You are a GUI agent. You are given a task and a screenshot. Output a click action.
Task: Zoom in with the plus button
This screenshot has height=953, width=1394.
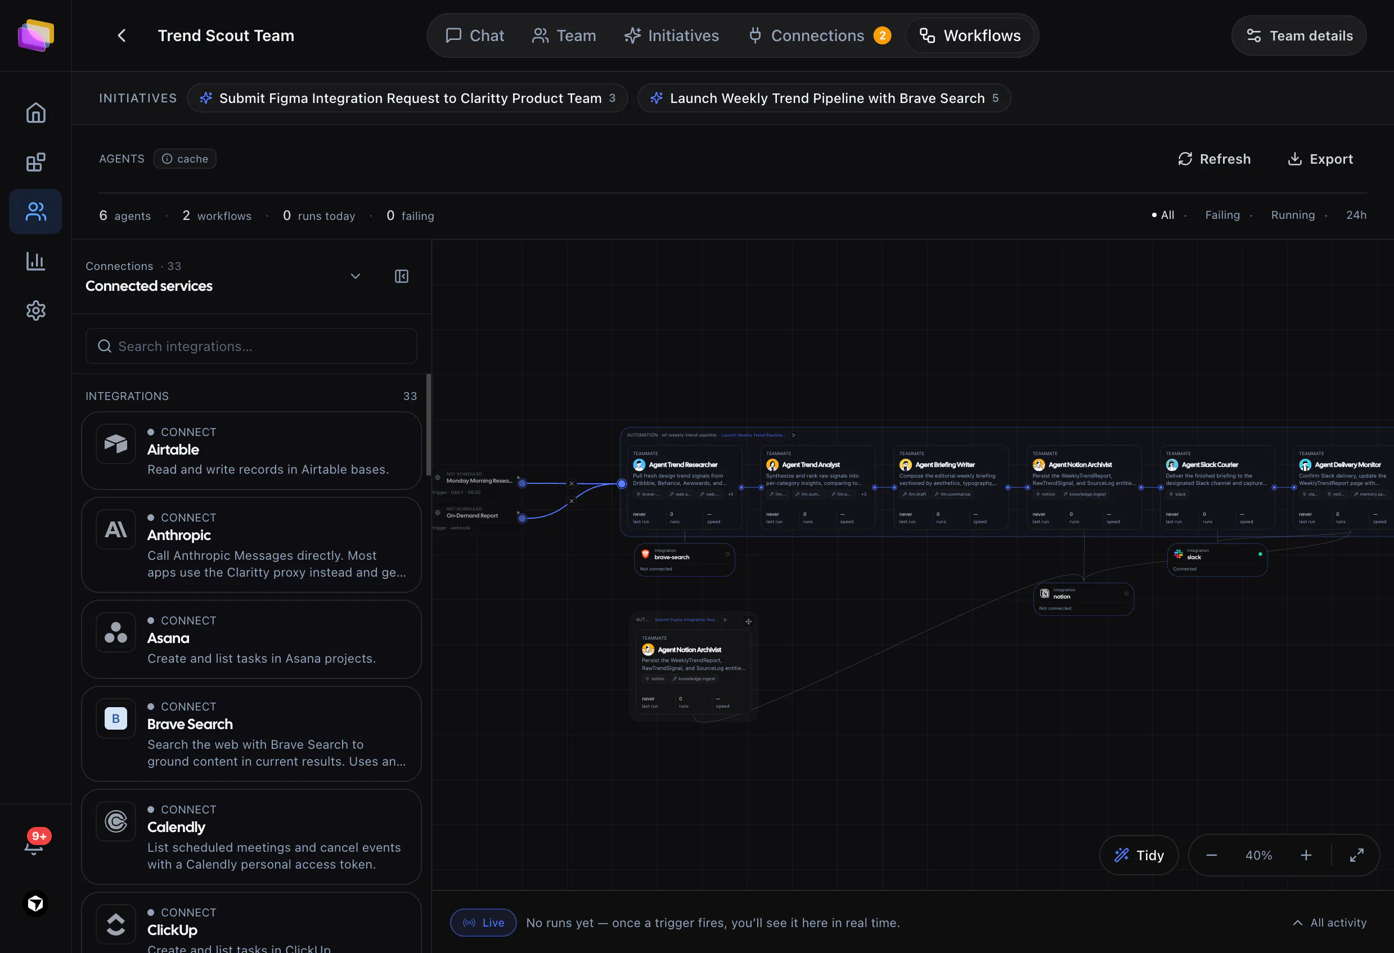1306,855
